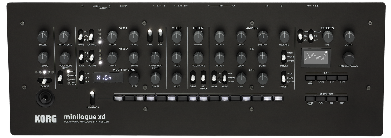
Task: Click the VCO 2 SHAPE knob
Action: pyautogui.click(x=134, y=57)
